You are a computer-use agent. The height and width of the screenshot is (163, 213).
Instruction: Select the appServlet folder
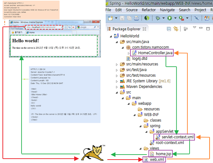[165, 131]
